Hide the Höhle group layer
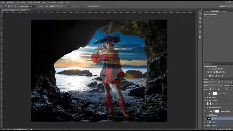 (x=205, y=122)
